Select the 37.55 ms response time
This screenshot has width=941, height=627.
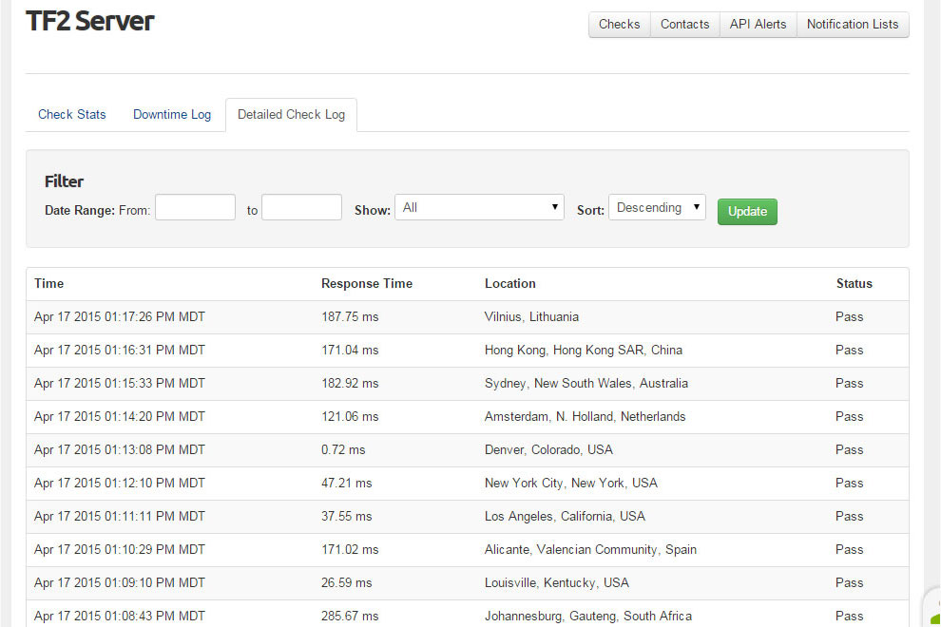pyautogui.click(x=346, y=517)
